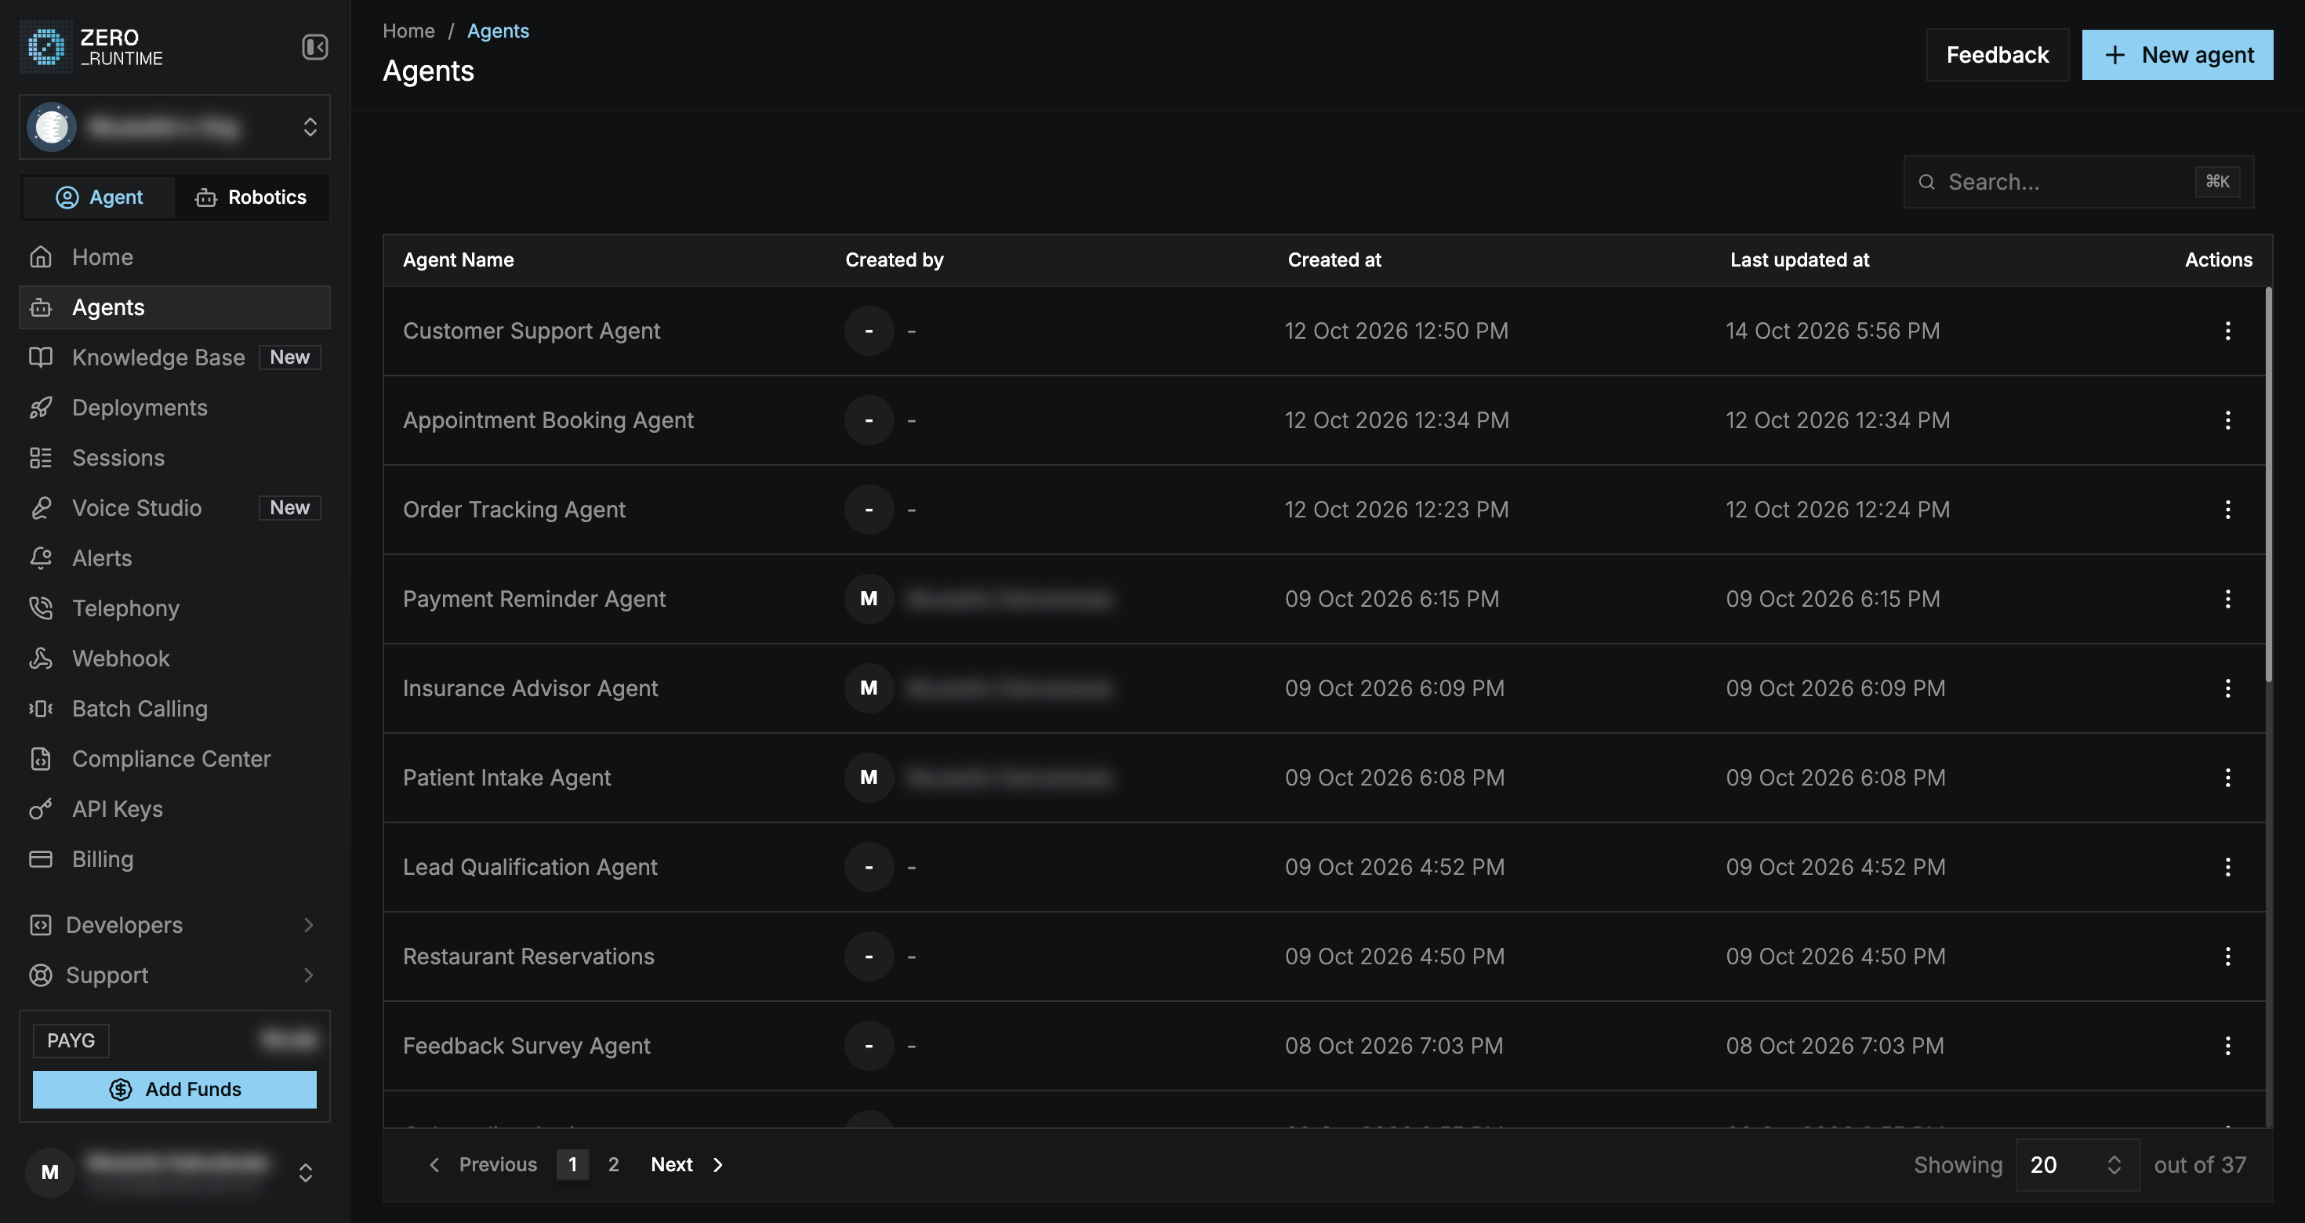The height and width of the screenshot is (1223, 2305).
Task: Create a New agent
Action: click(2177, 55)
